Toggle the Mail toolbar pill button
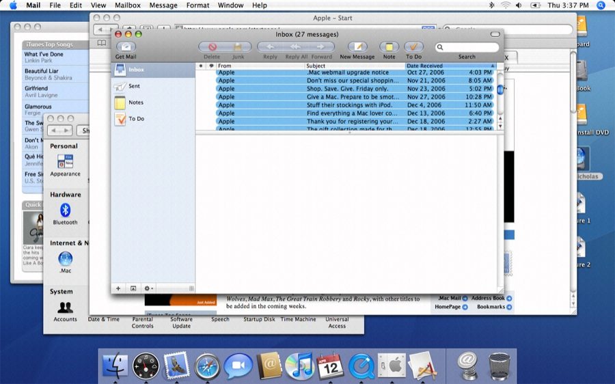The height and width of the screenshot is (384, 615). click(495, 34)
